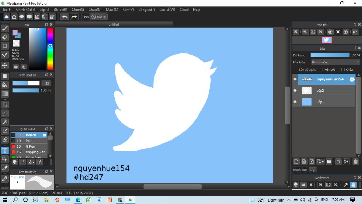Toggle visibility of nguyenhue154 layer
Viewport: 362px width, 204px height.
pos(295,79)
